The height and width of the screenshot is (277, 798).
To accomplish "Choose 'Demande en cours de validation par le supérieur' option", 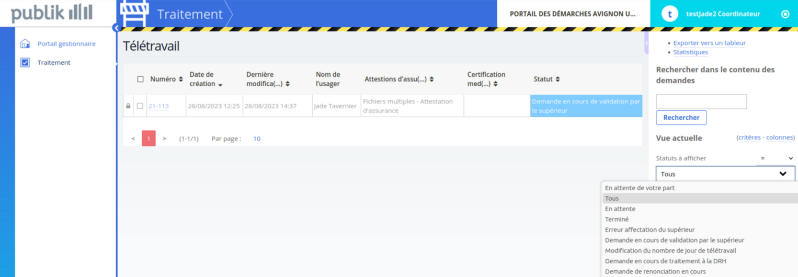I will (x=700, y=240).
